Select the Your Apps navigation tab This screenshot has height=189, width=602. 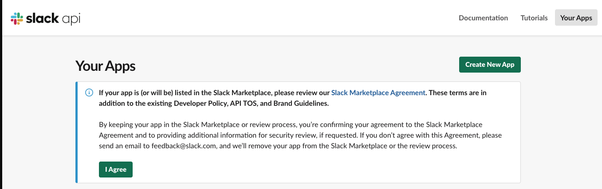[x=576, y=18]
